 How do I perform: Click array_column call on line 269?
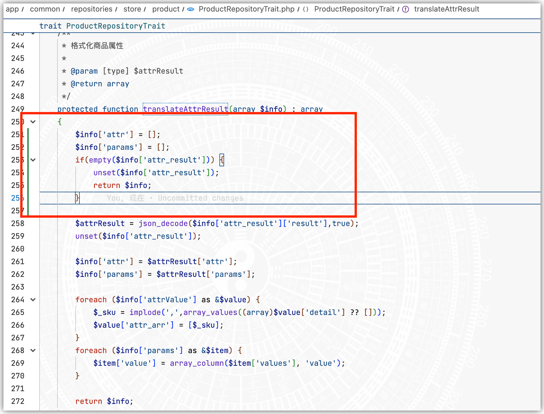197,363
